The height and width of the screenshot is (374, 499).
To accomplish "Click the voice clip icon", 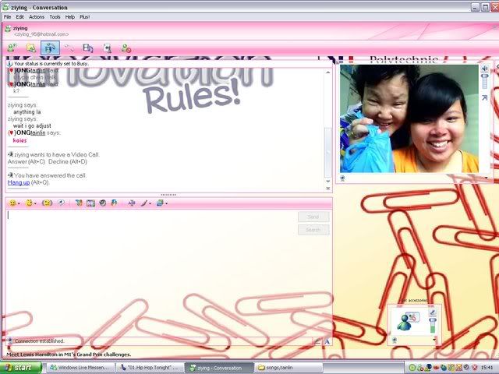I will (62, 203).
